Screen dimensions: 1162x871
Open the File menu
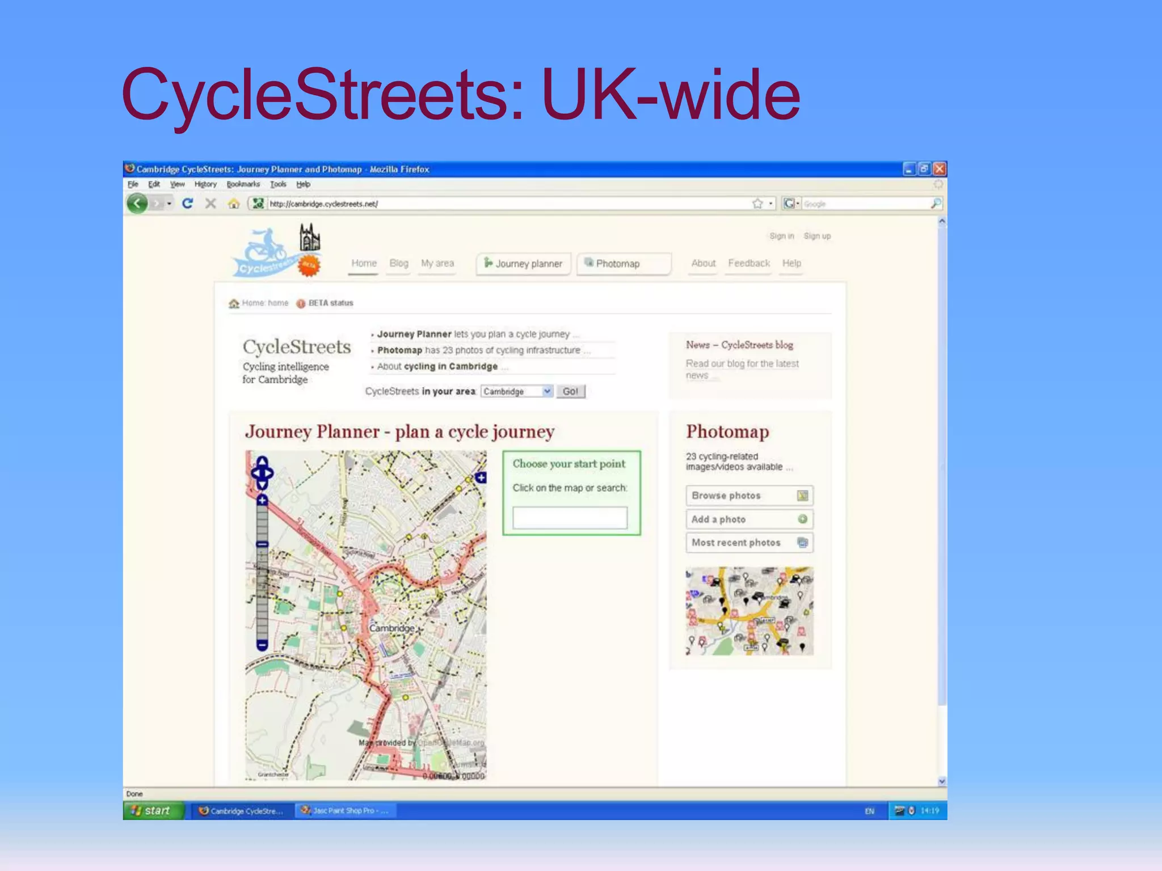point(133,184)
